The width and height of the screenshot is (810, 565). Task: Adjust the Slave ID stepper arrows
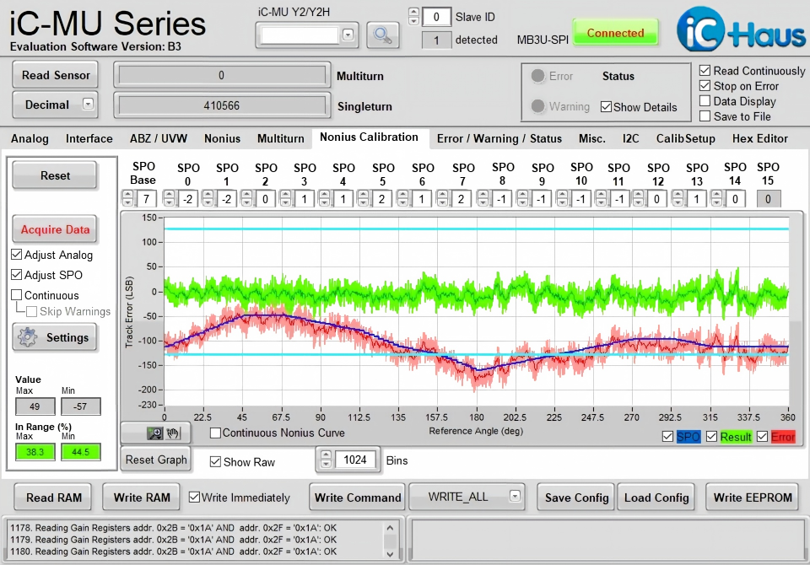413,17
